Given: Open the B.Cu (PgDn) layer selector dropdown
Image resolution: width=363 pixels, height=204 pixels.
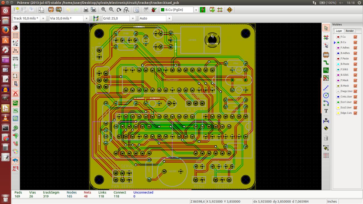Looking at the screenshot, I should [x=196, y=10].
